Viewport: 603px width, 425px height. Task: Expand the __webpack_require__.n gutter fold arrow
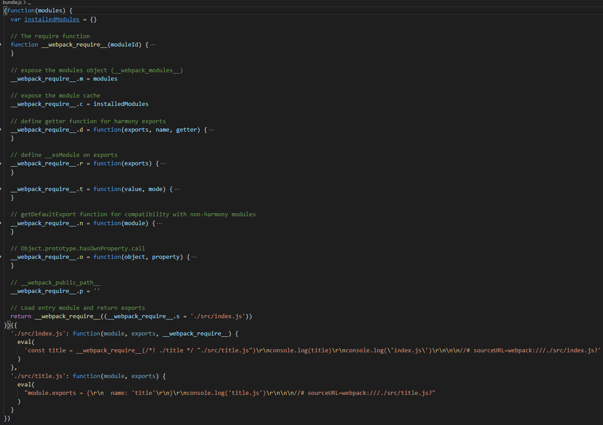point(1,223)
